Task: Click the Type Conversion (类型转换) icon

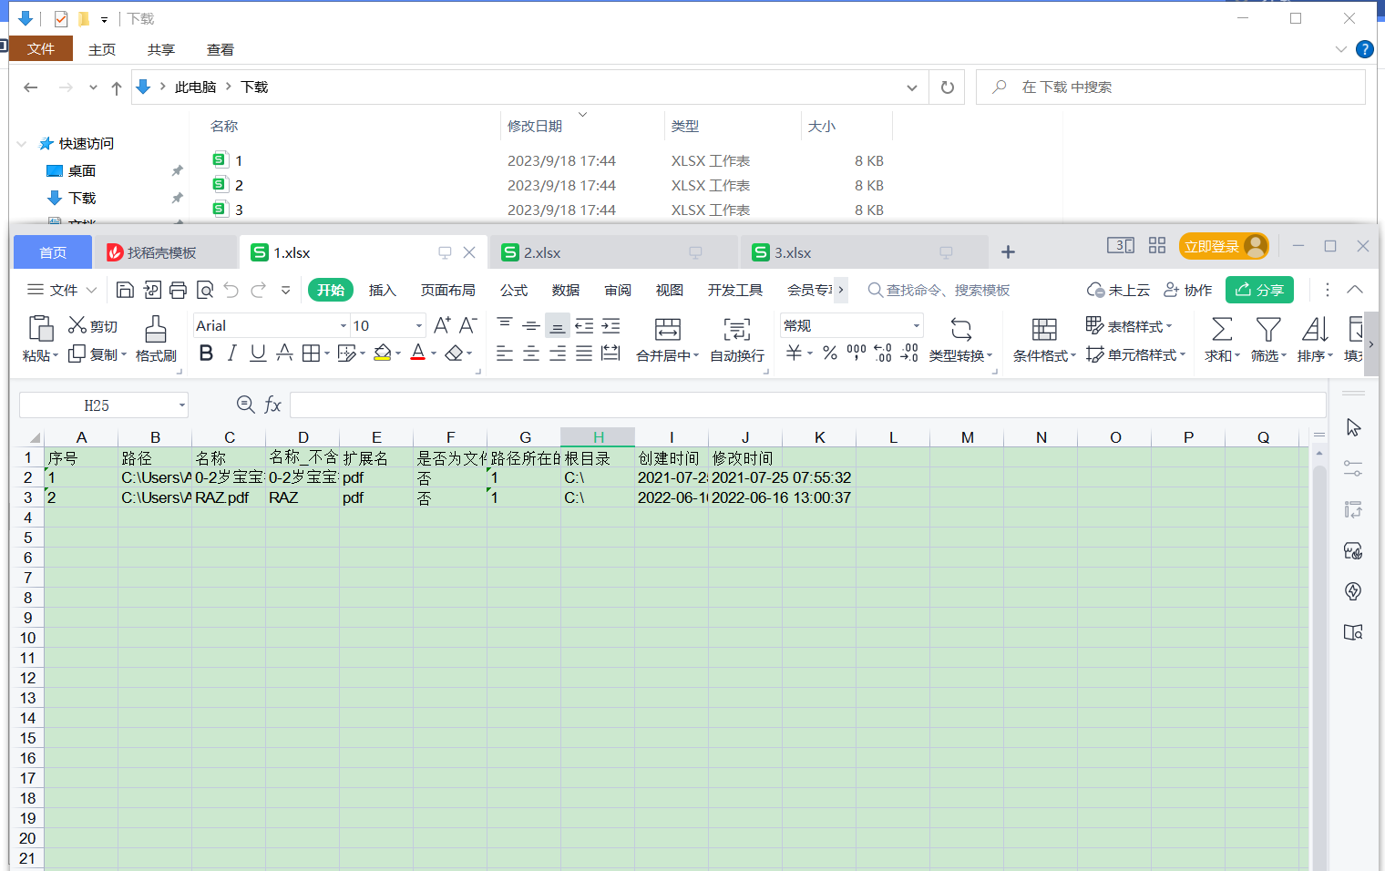Action: coord(960,330)
